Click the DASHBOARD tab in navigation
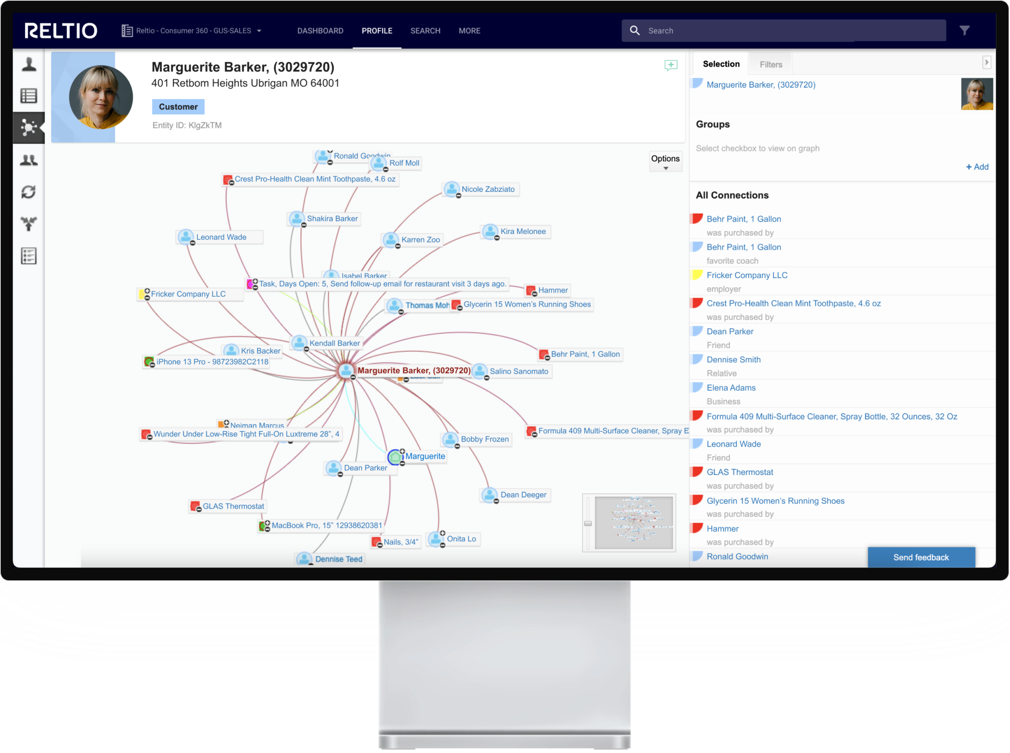The width and height of the screenshot is (1010, 753). point(320,30)
